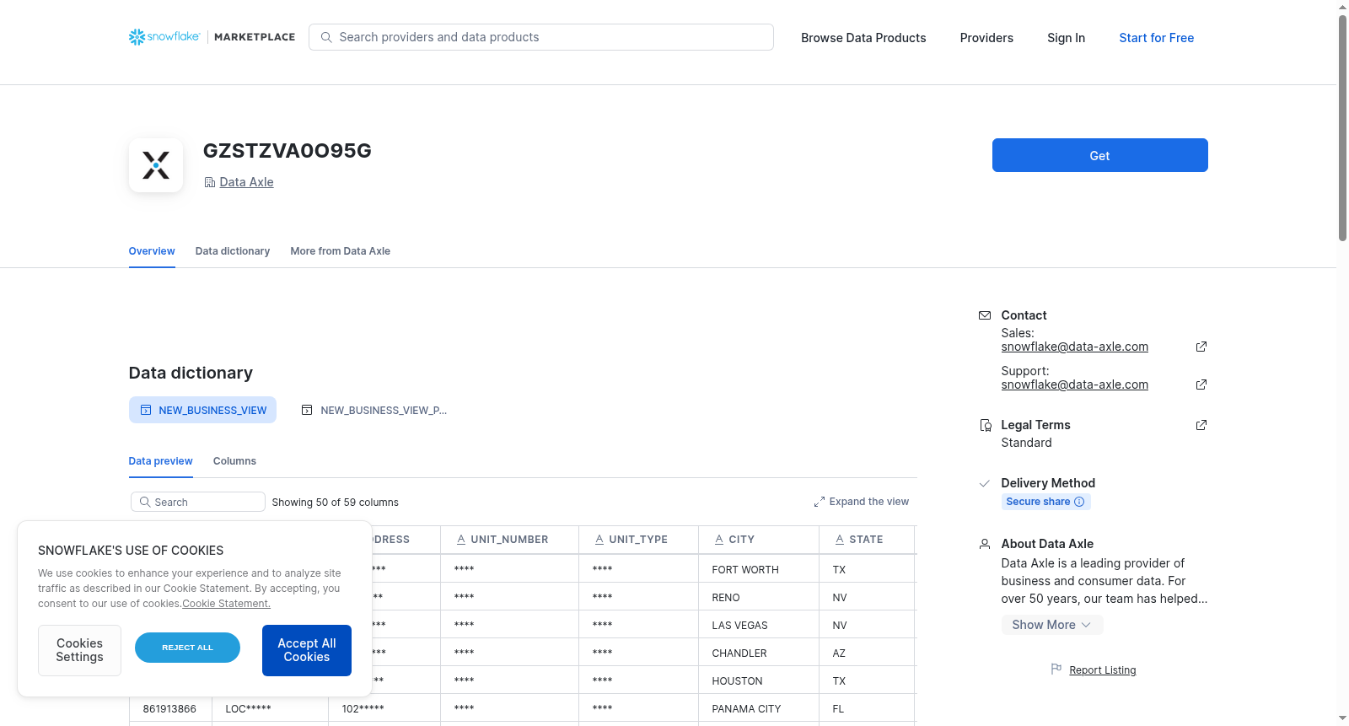1349x726 pixels.
Task: Select the Data preview tab
Action: tap(161, 461)
